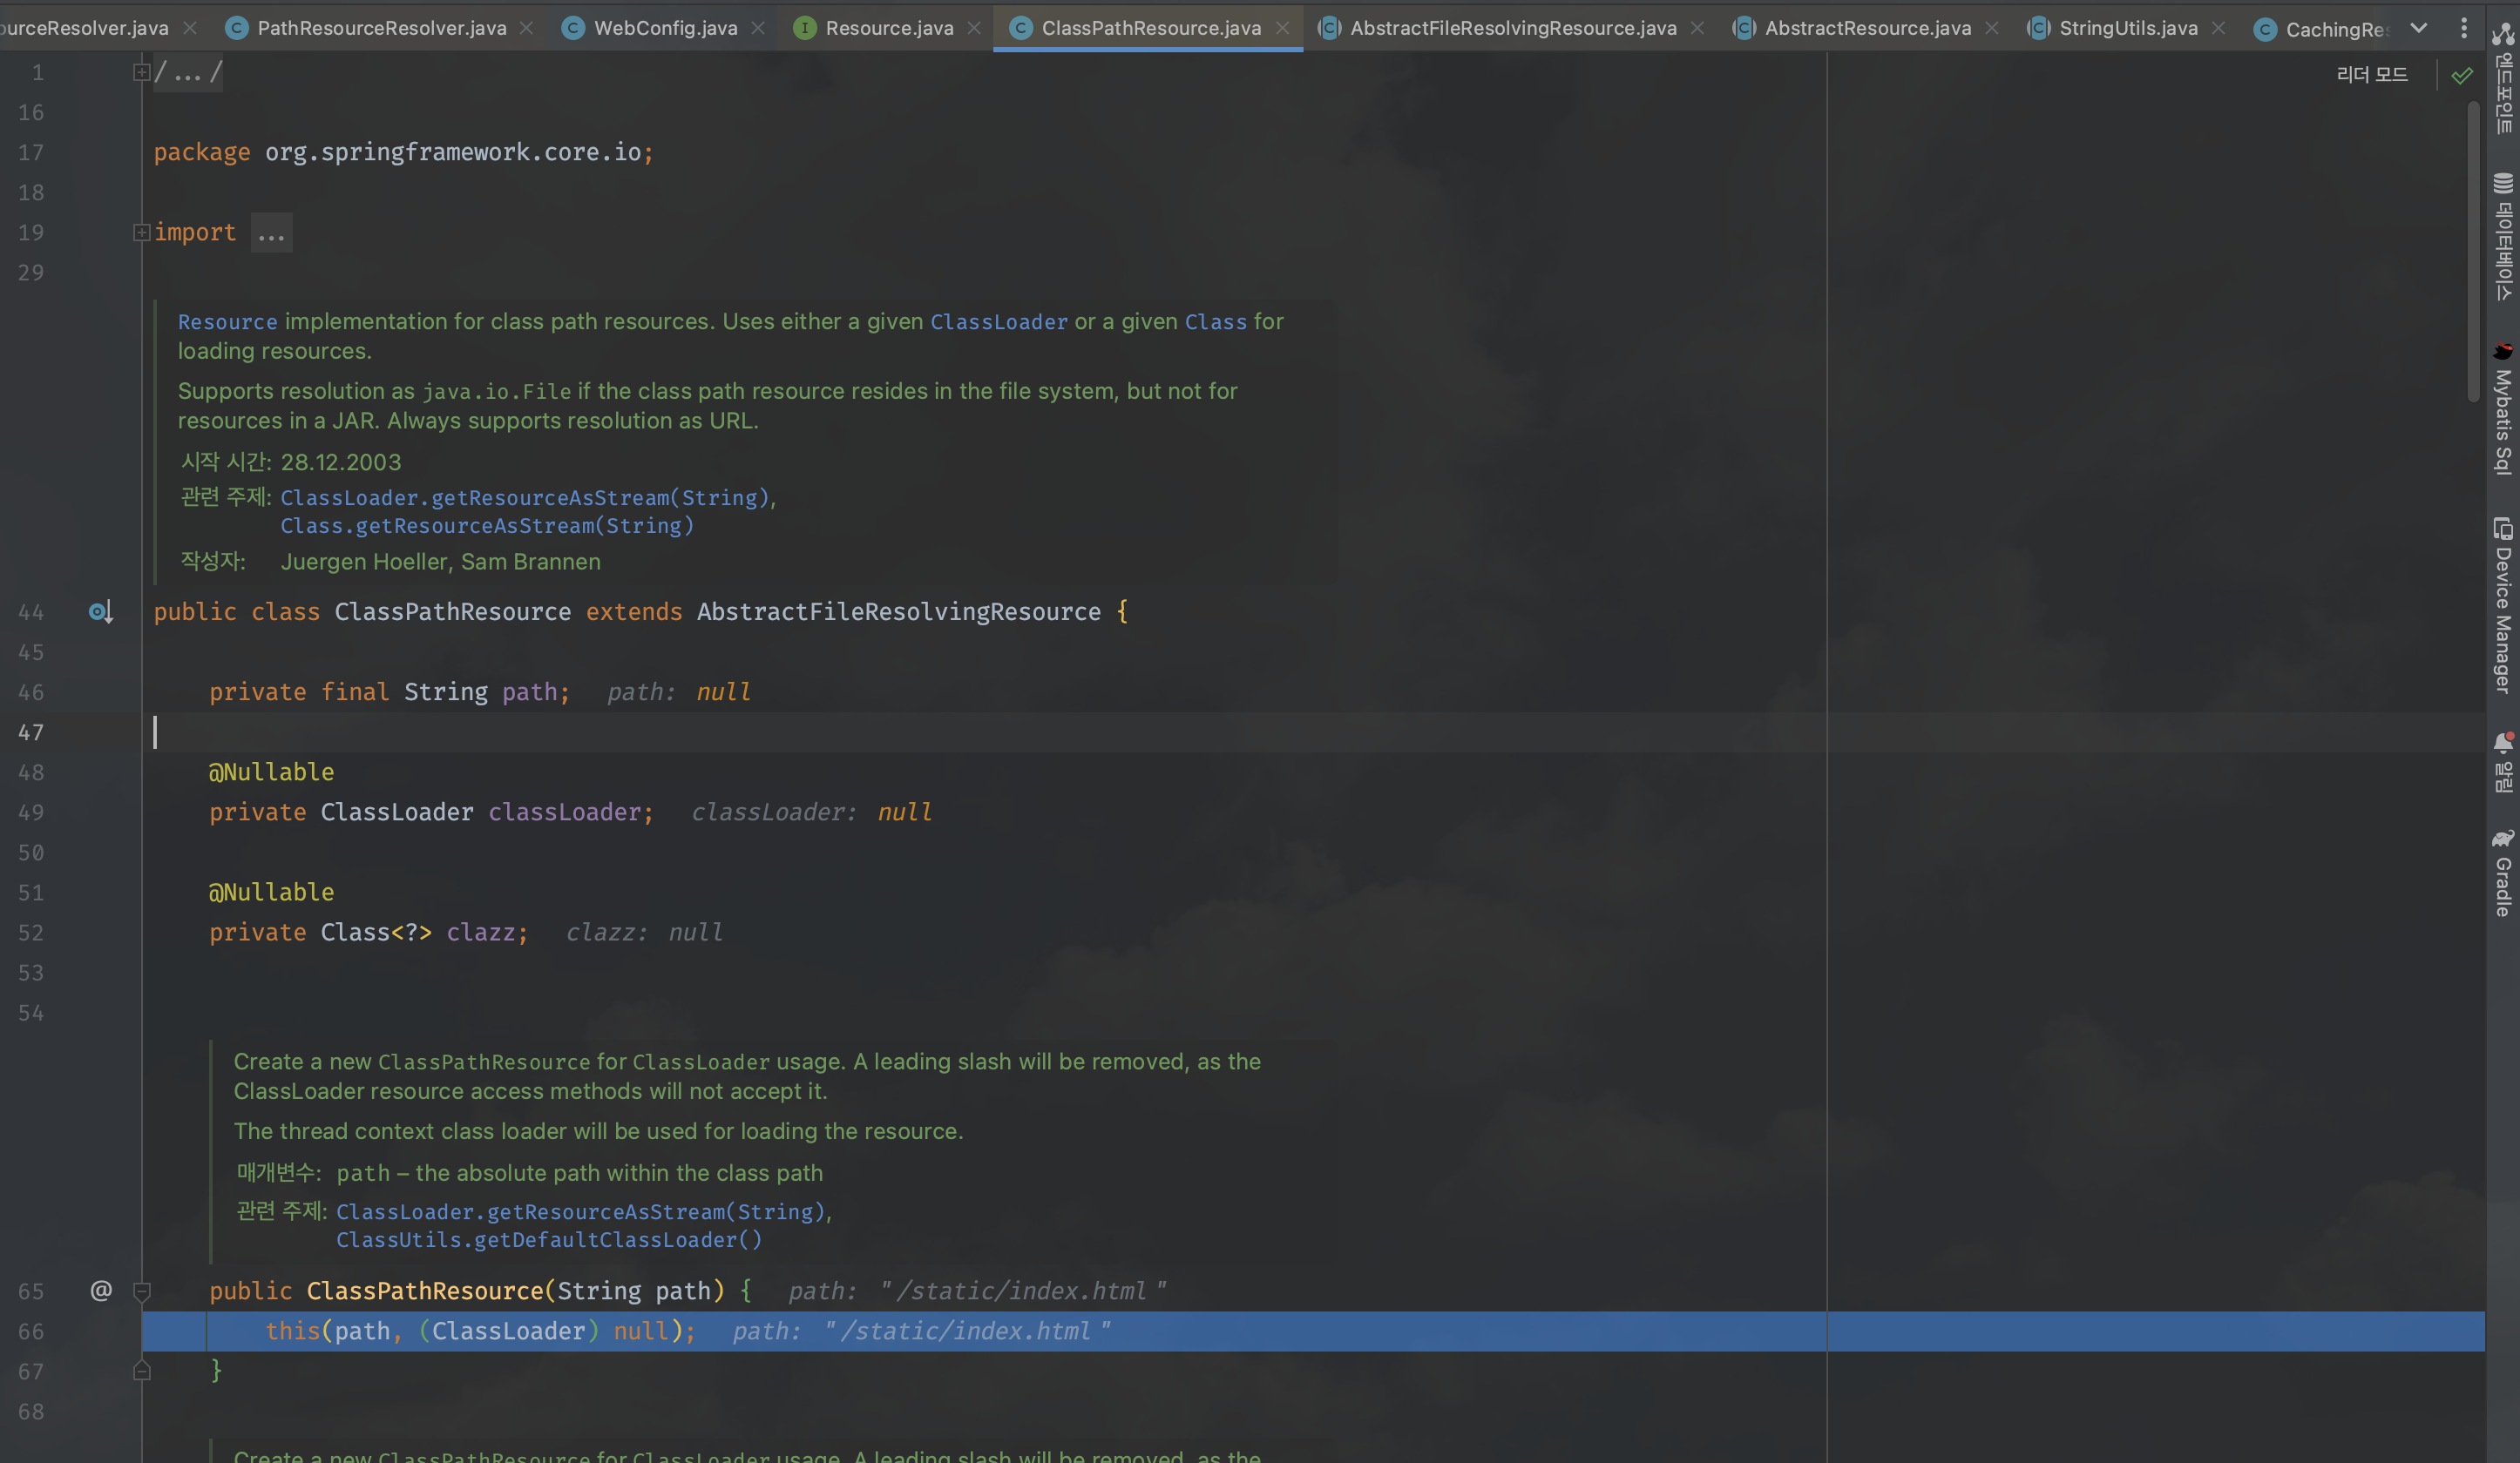Follow the ClassLoader link in class documentation
The height and width of the screenshot is (1463, 2520).
tap(999, 322)
